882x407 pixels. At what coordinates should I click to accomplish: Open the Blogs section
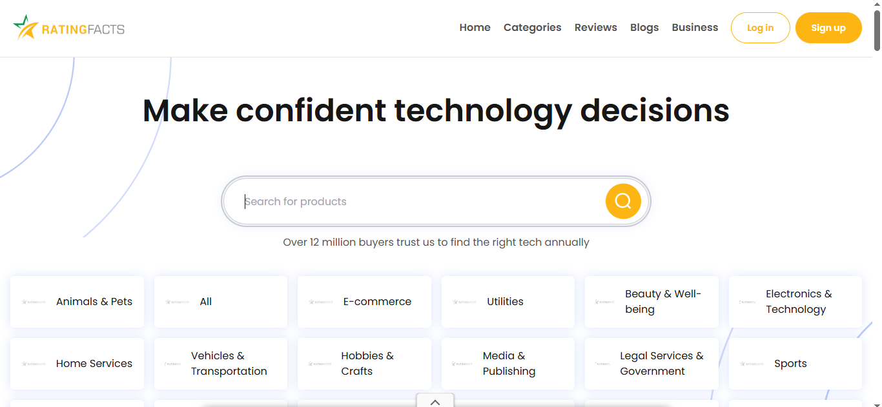[644, 28]
